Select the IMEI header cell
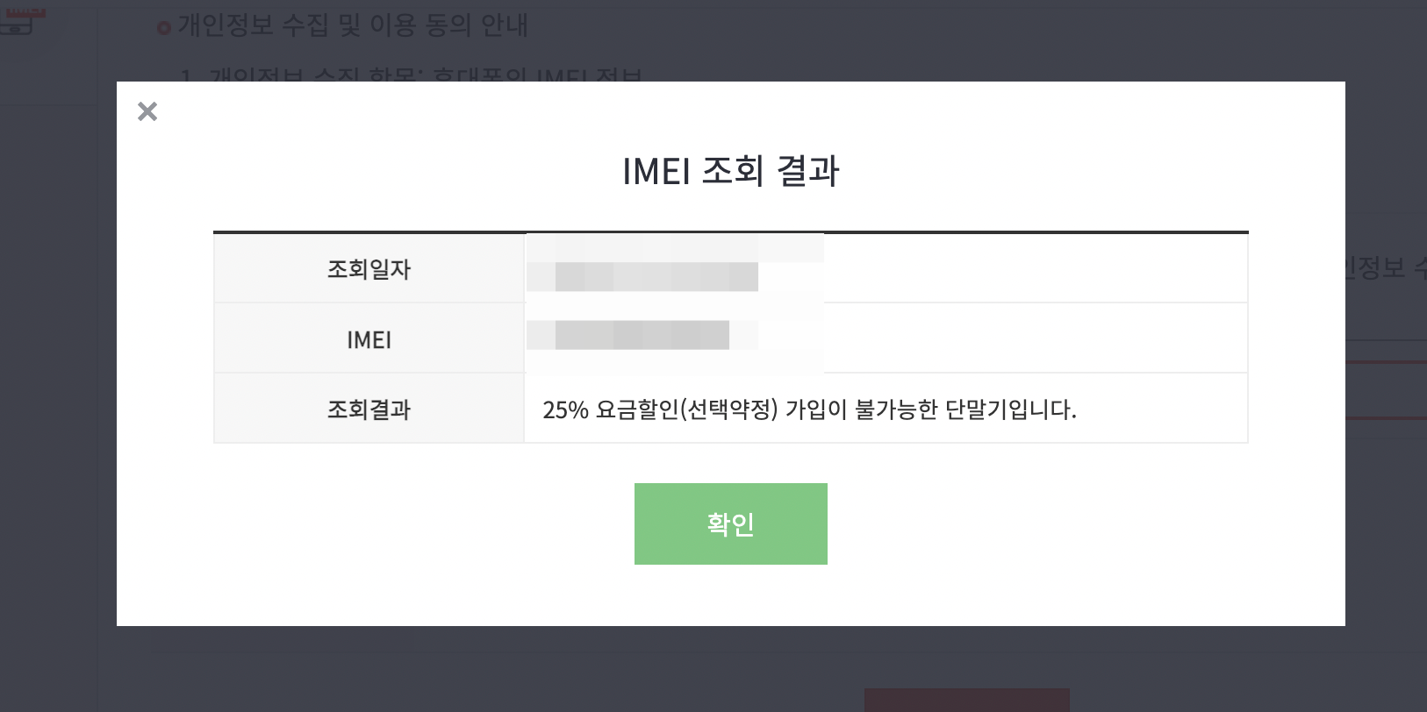The width and height of the screenshot is (1427, 712). point(369,339)
